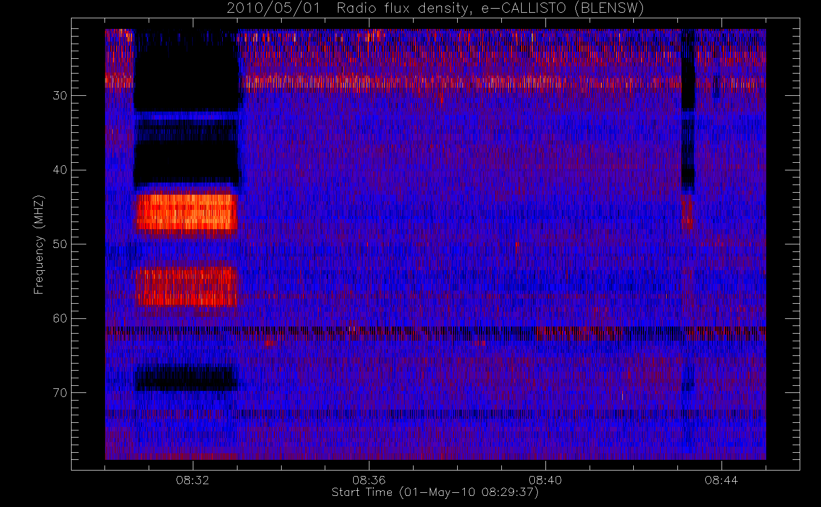Click the 08:36 time tick label
Image resolution: width=821 pixels, height=507 pixels.
point(369,480)
